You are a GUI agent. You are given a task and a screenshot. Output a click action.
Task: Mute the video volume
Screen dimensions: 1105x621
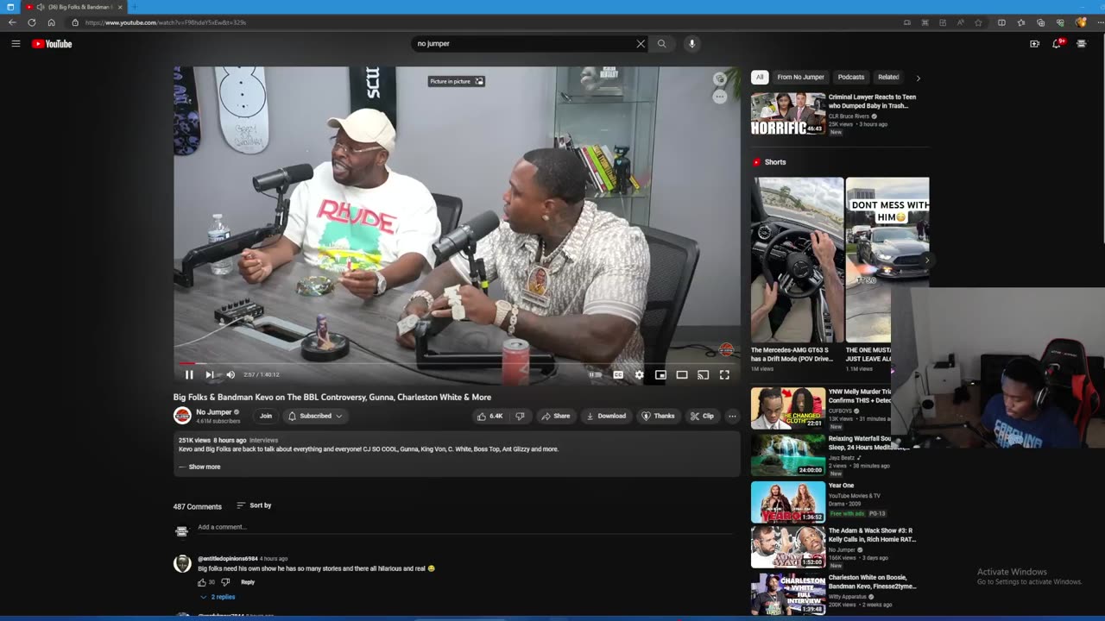(230, 374)
